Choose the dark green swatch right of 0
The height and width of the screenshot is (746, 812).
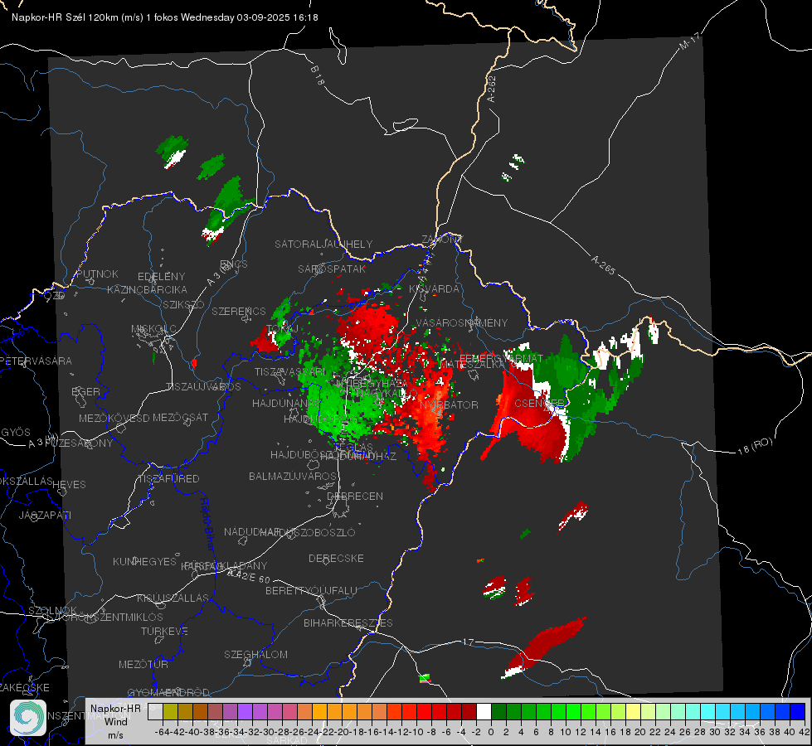pyautogui.click(x=498, y=711)
